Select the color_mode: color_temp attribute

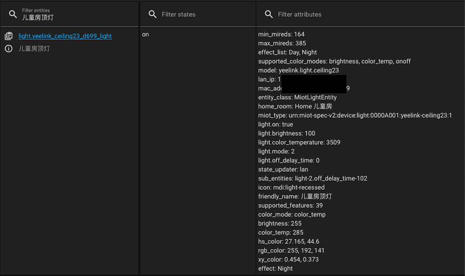(x=292, y=214)
